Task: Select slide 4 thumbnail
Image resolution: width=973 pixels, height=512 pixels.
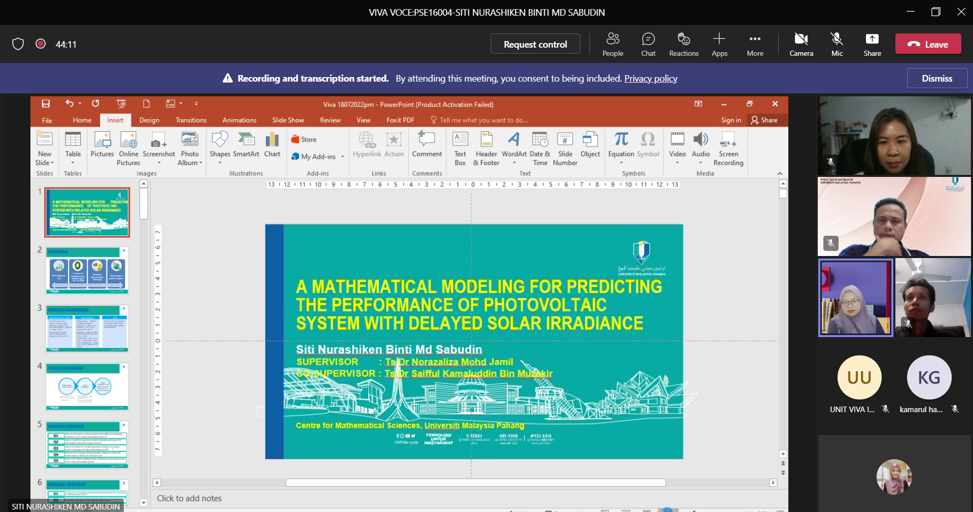Action: (x=87, y=386)
